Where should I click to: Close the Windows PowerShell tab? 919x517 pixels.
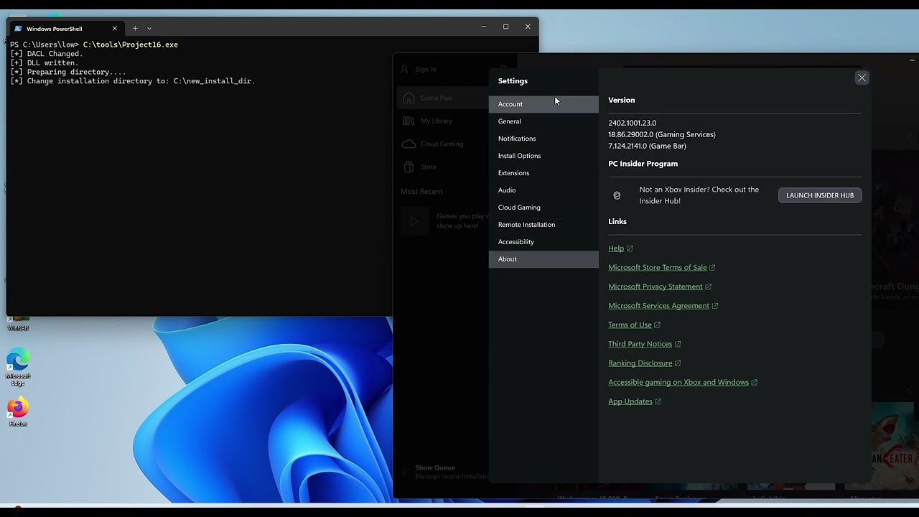[114, 29]
